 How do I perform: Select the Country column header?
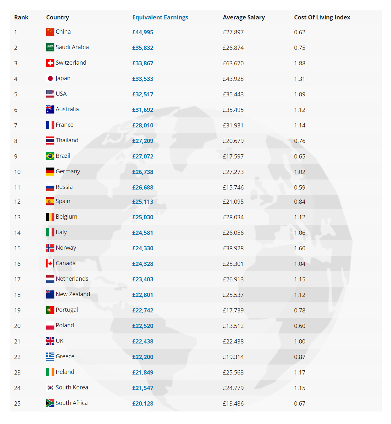click(57, 17)
